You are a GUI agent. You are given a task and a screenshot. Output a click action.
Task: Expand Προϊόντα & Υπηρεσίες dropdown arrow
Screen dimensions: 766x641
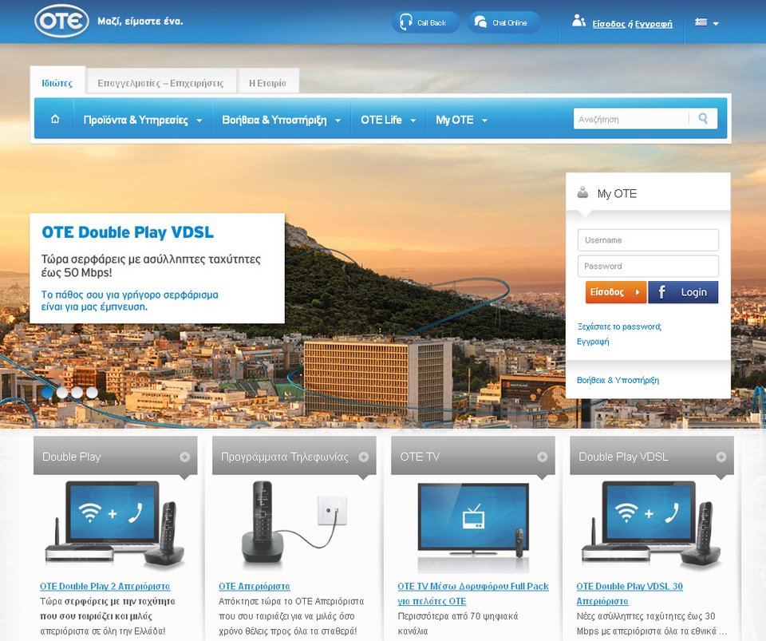pyautogui.click(x=199, y=121)
